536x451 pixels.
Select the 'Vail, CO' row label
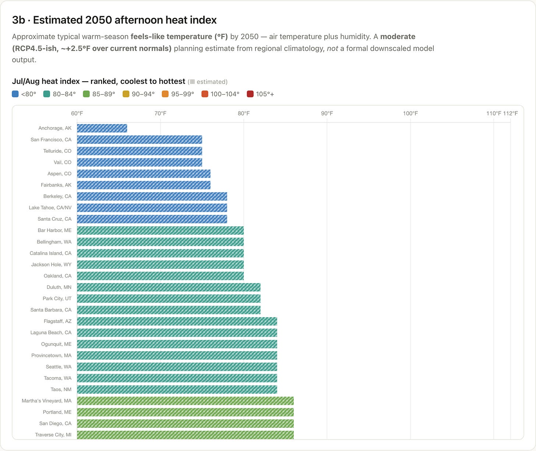[63, 162]
